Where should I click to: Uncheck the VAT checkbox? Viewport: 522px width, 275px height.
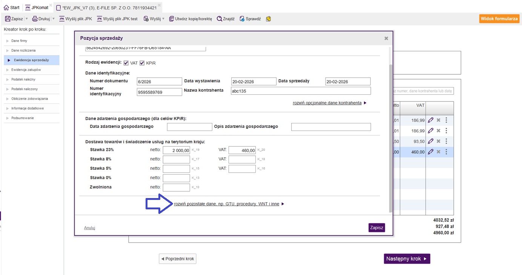click(x=126, y=63)
